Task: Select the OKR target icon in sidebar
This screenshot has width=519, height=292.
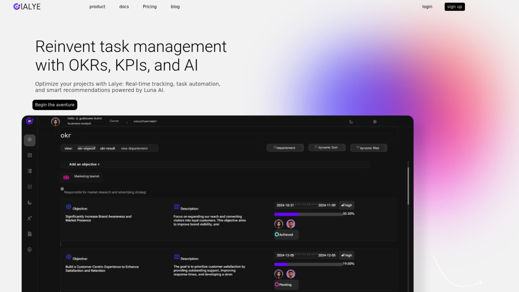Action: point(30,140)
